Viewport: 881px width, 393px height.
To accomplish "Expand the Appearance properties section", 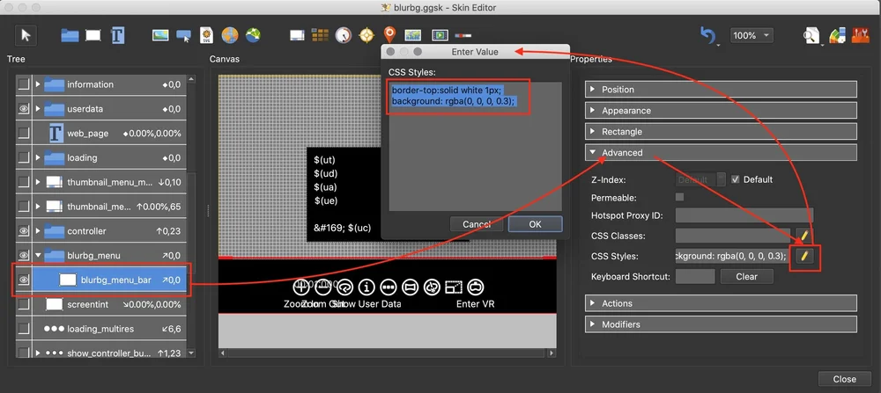I will (721, 111).
